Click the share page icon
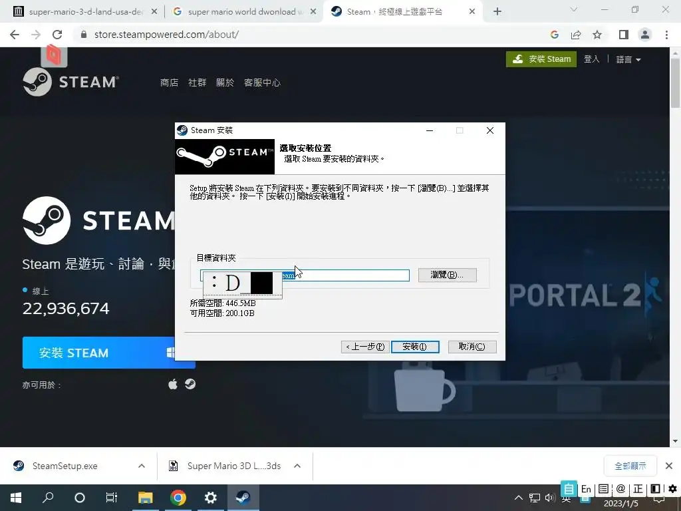This screenshot has height=511, width=681. click(576, 35)
